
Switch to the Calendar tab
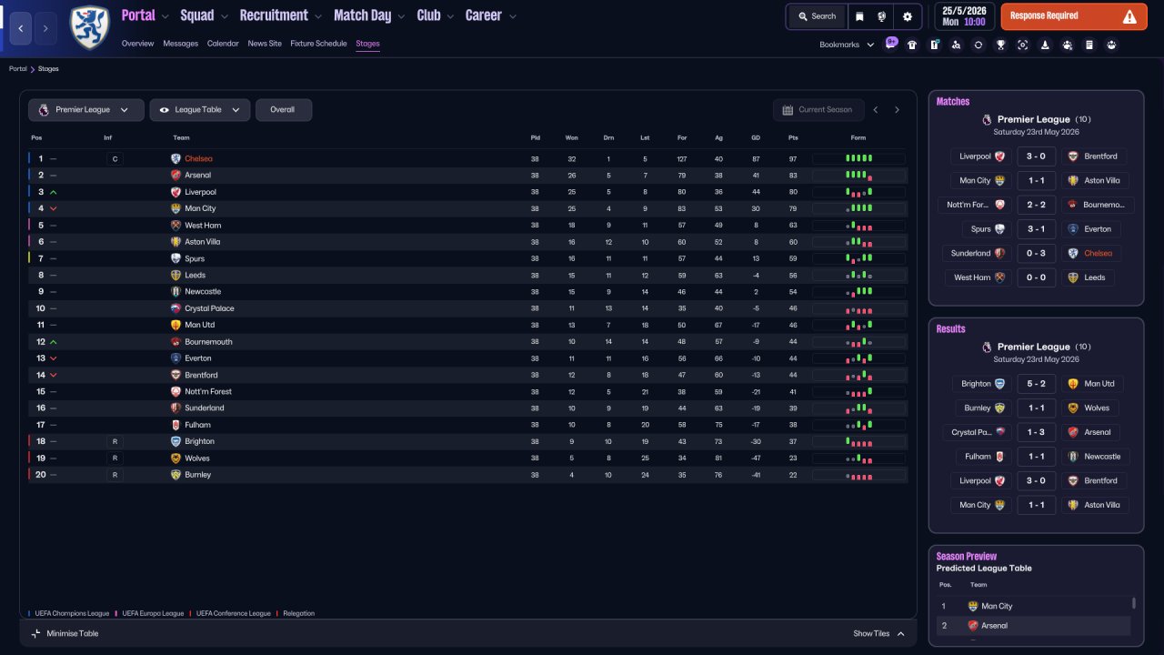[223, 44]
